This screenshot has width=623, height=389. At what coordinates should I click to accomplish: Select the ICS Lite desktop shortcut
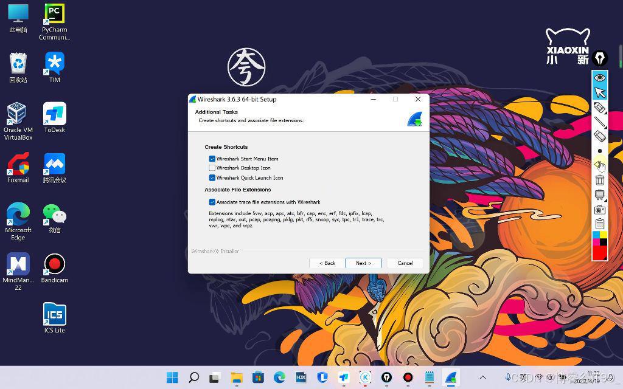(54, 317)
